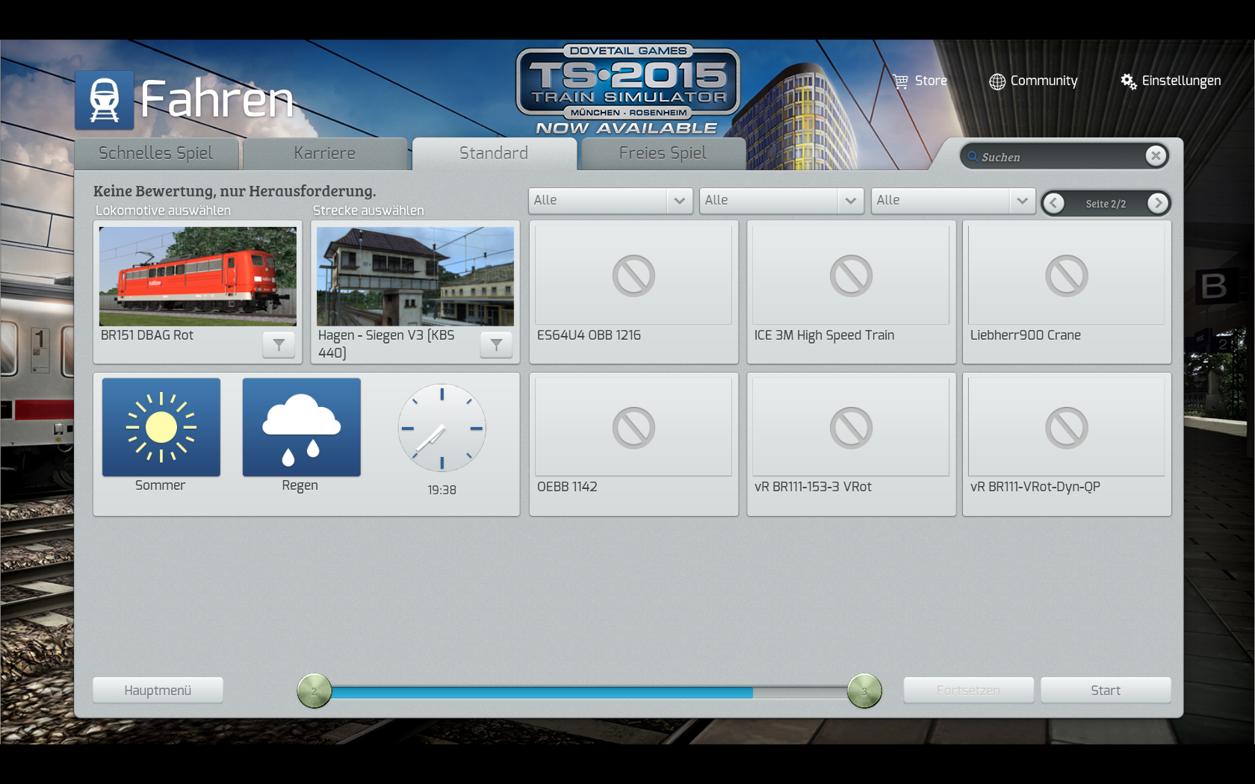Open the Community link
The height and width of the screenshot is (784, 1255).
click(1044, 81)
